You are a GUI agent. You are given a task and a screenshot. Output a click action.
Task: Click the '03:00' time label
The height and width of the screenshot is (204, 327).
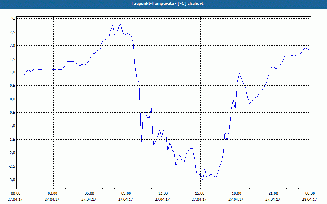(54, 193)
